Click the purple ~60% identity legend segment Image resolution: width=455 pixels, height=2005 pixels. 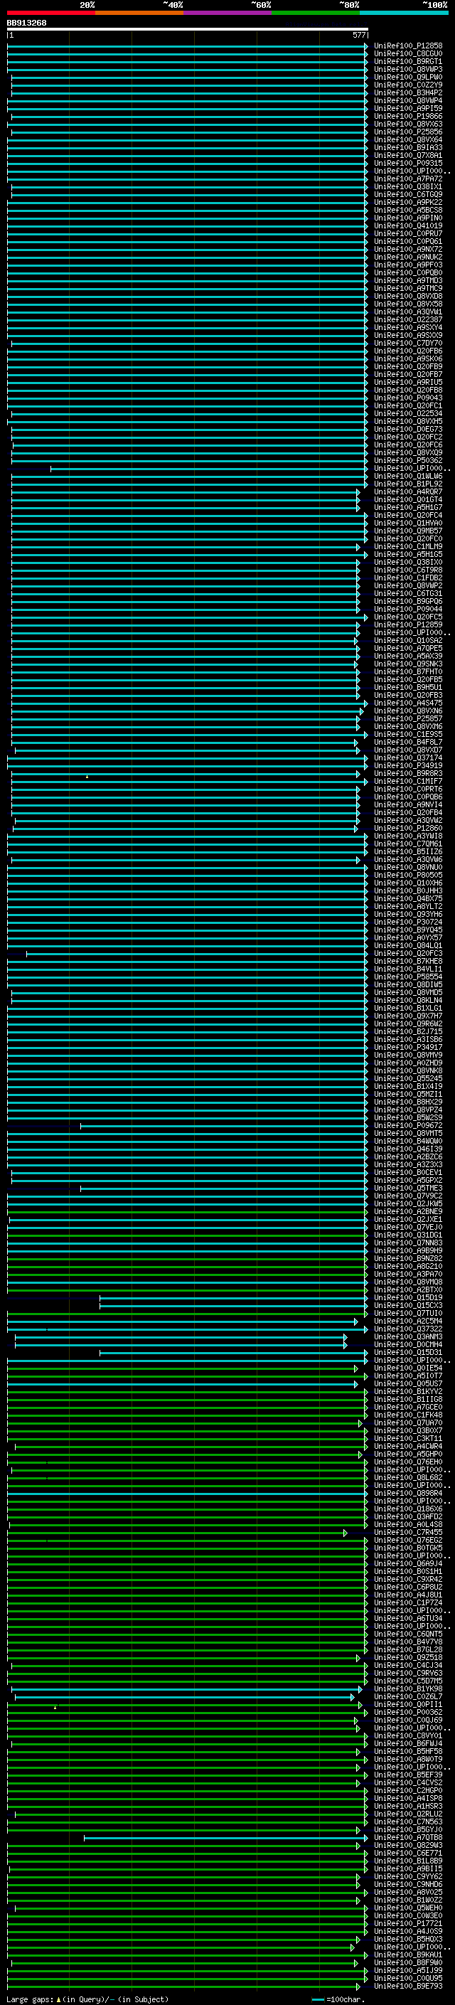228,13
